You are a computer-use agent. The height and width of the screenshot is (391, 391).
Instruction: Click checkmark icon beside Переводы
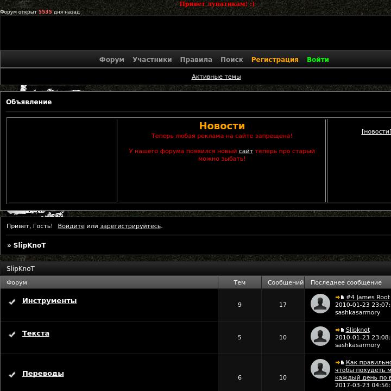click(x=12, y=375)
